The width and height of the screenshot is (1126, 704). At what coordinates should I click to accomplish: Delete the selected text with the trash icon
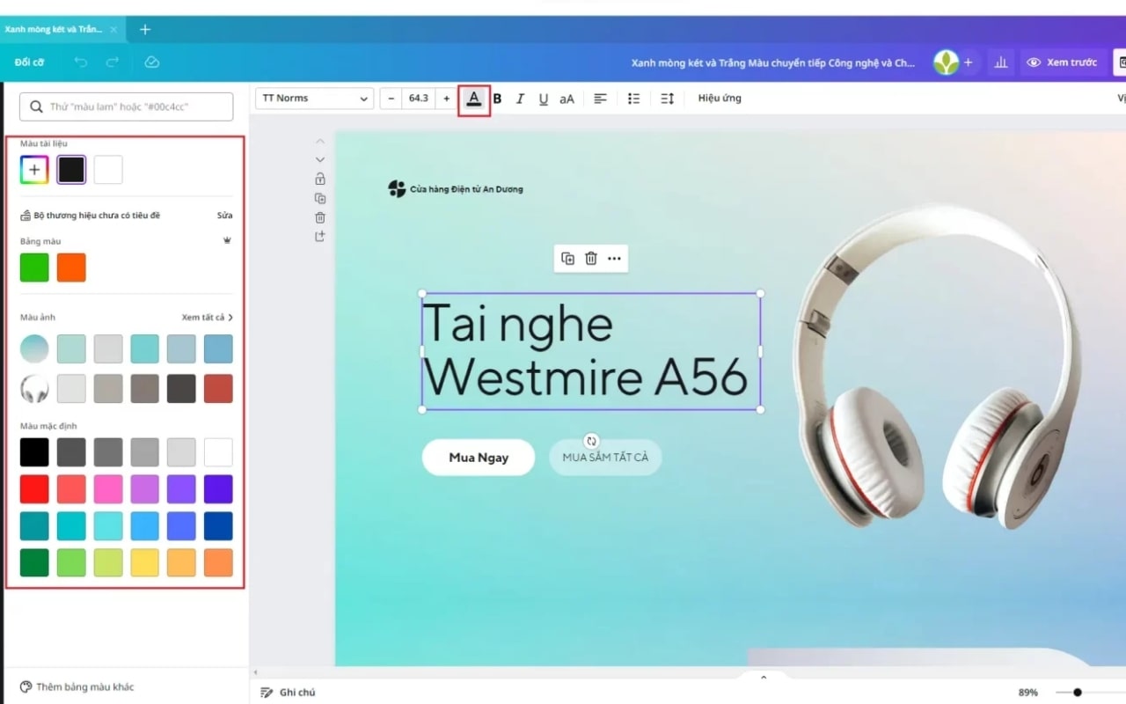pos(590,258)
